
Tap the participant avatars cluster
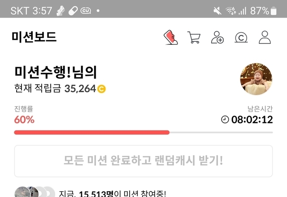tap(35, 192)
